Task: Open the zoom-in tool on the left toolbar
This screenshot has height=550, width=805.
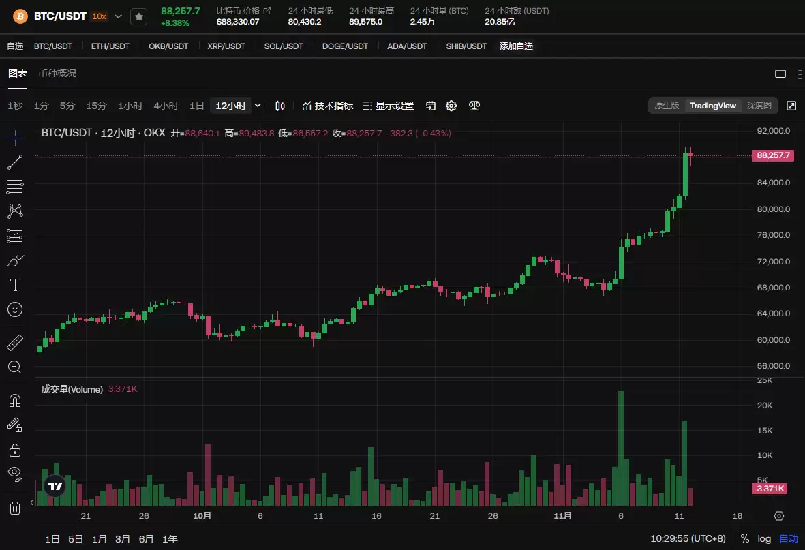Action: click(15, 367)
